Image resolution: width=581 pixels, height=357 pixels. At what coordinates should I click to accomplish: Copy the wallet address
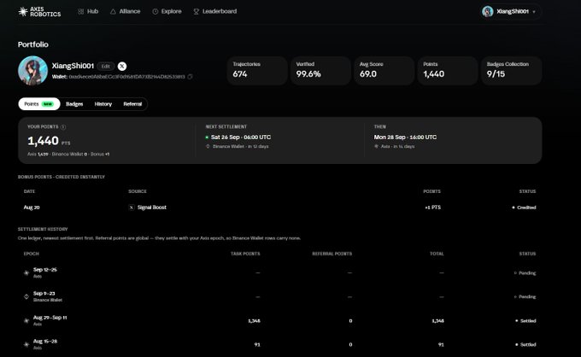[x=190, y=77]
